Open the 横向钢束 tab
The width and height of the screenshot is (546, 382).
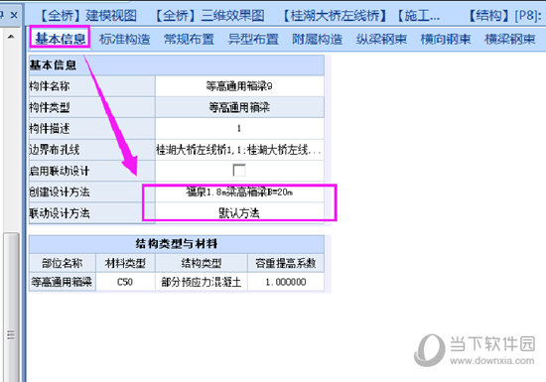point(446,39)
